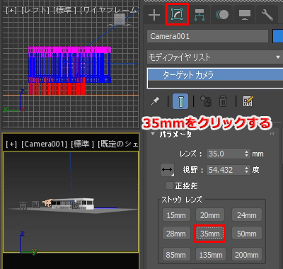Collapse the パラメータ rollout

pos(154,134)
